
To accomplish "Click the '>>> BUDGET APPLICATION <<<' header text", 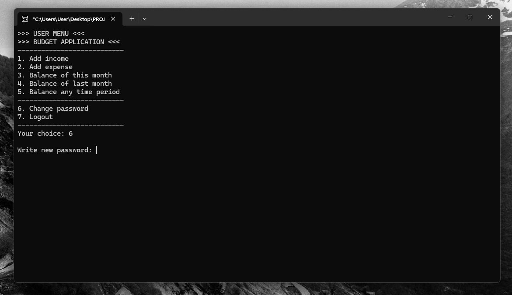I will [69, 42].
